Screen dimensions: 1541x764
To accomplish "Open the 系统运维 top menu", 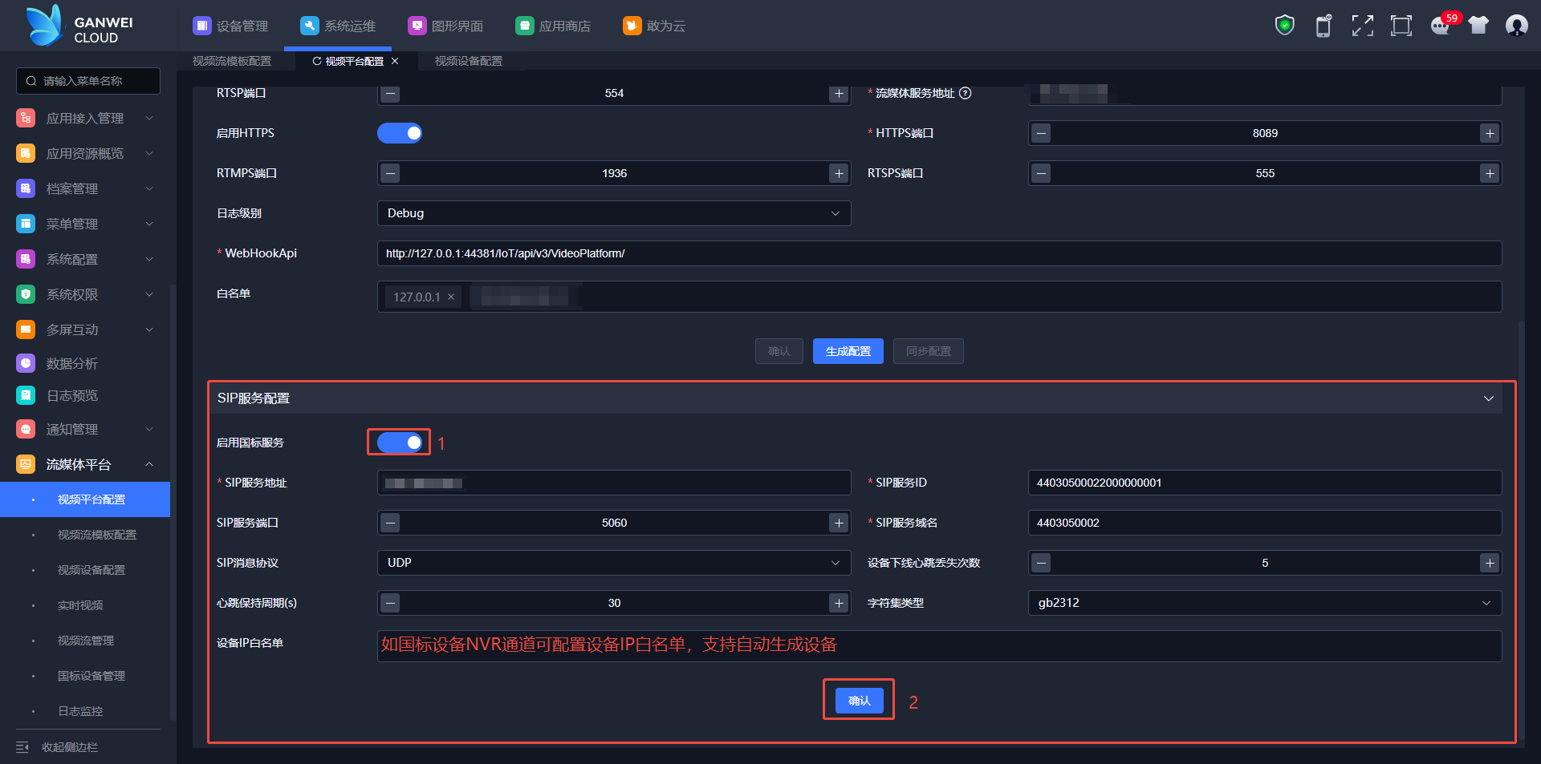I will (x=339, y=26).
